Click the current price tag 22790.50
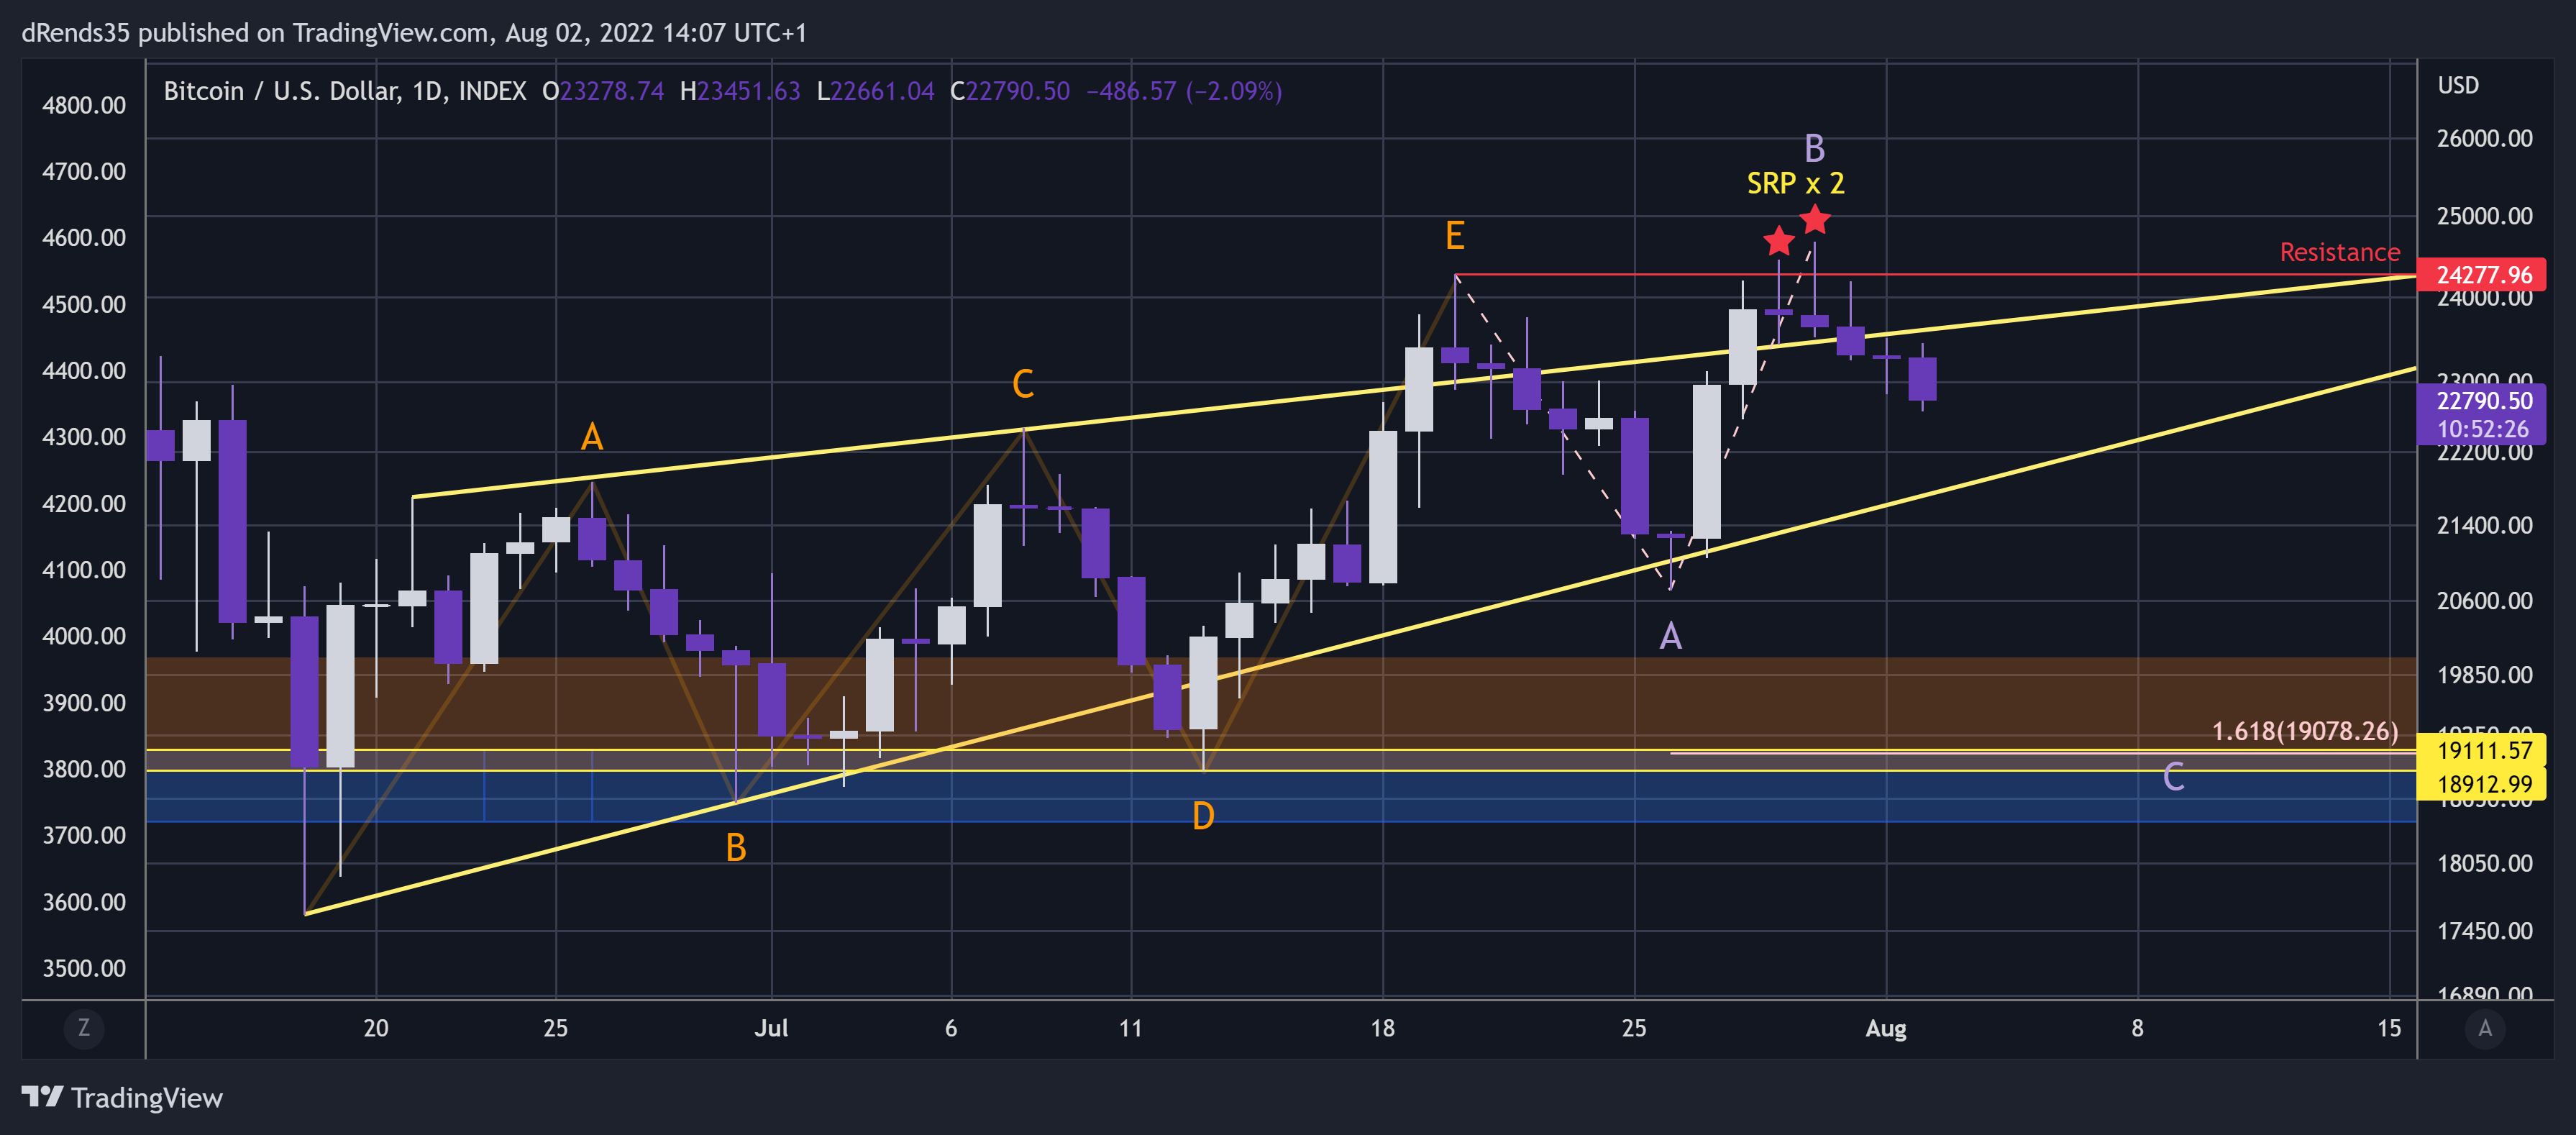Image resolution: width=2576 pixels, height=1135 pixels. pyautogui.click(x=2482, y=401)
